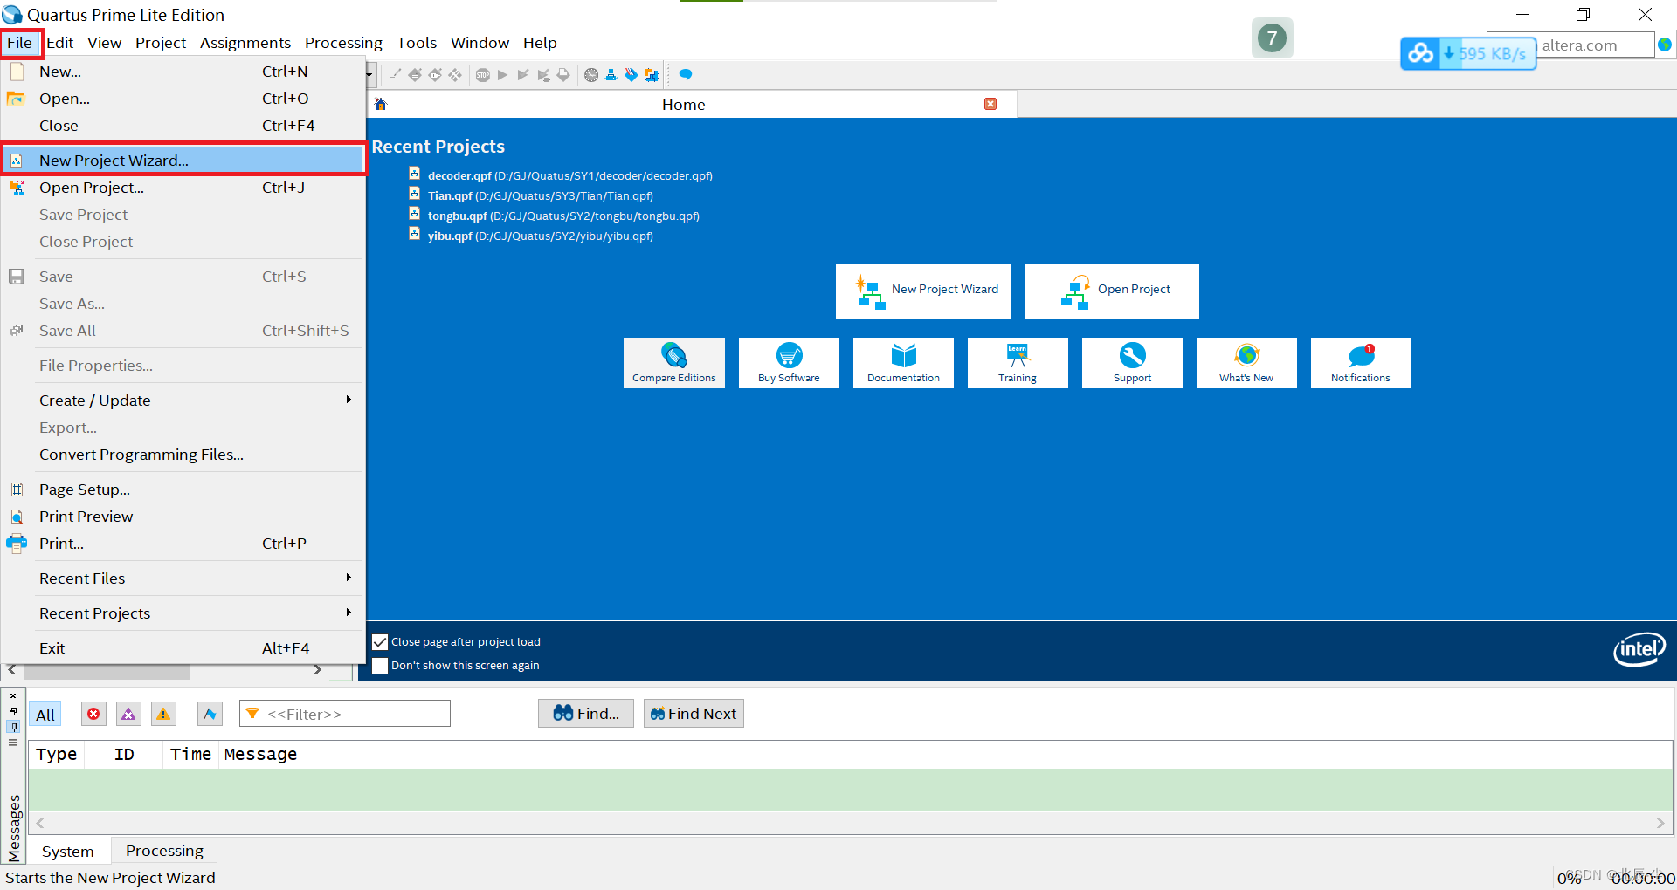Click the Find... button
This screenshot has height=890, width=1677.
point(586,714)
